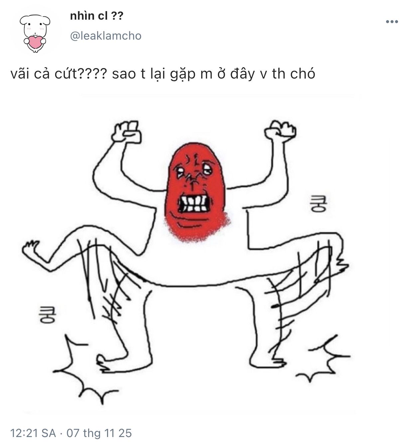Click the Korean text 쿵 beside the right arm
This screenshot has width=413, height=447.
318,204
